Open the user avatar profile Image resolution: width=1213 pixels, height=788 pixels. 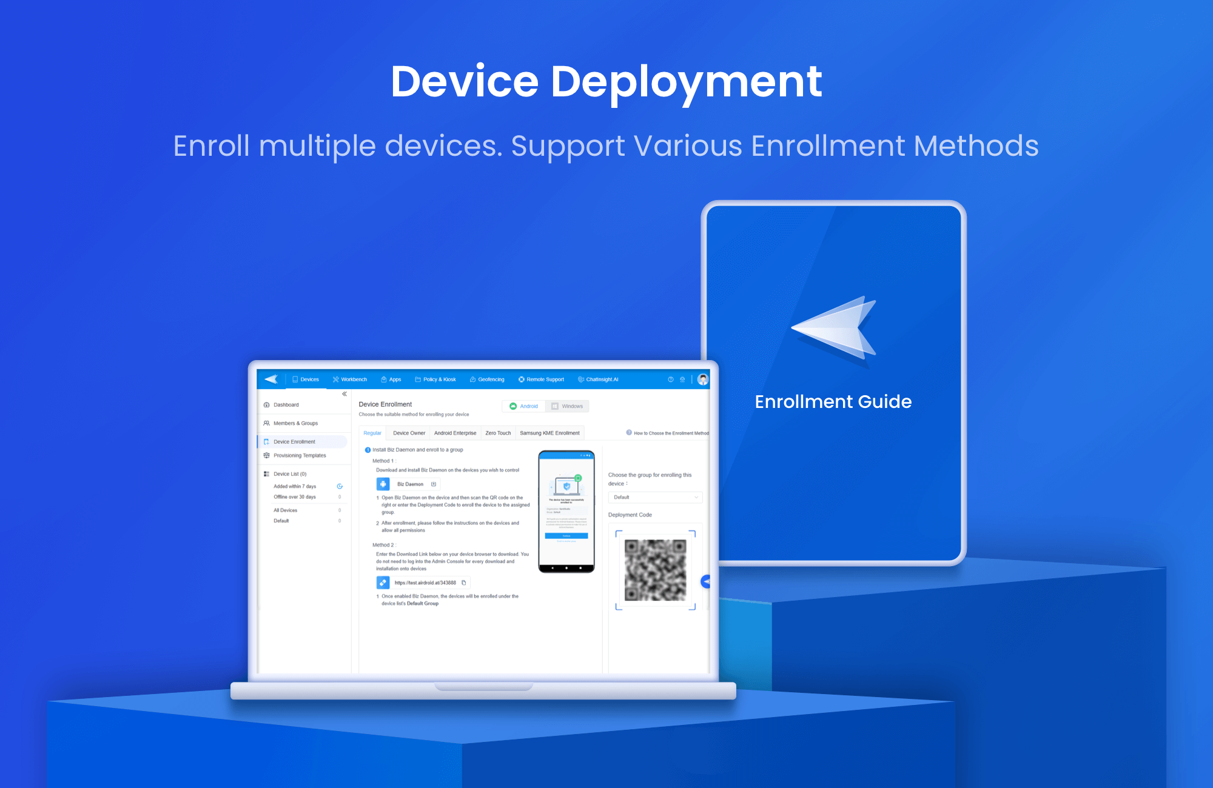702,379
